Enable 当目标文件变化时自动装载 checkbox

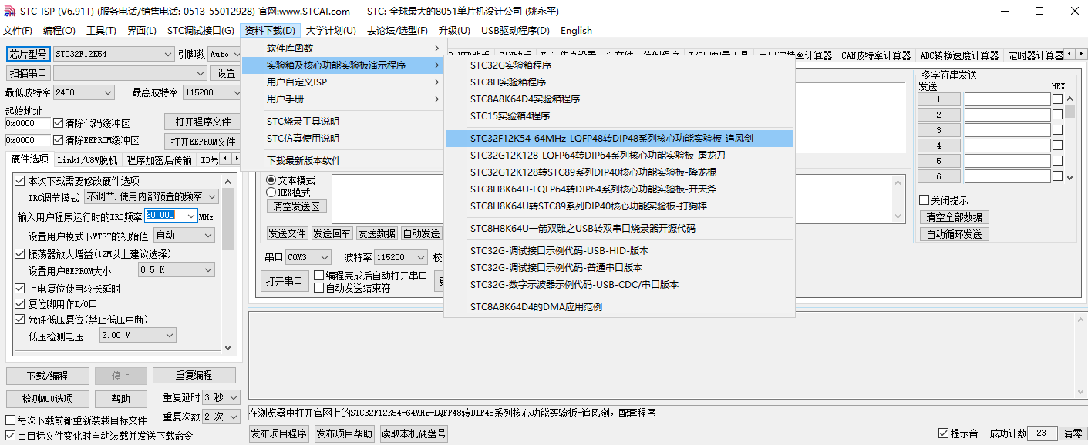click(x=10, y=436)
